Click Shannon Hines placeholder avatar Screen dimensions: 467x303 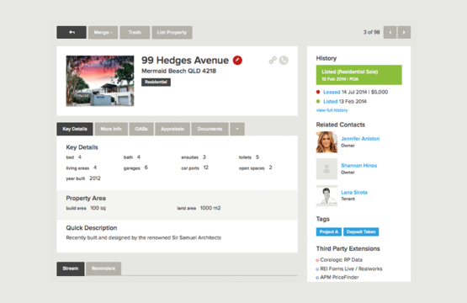[326, 169]
